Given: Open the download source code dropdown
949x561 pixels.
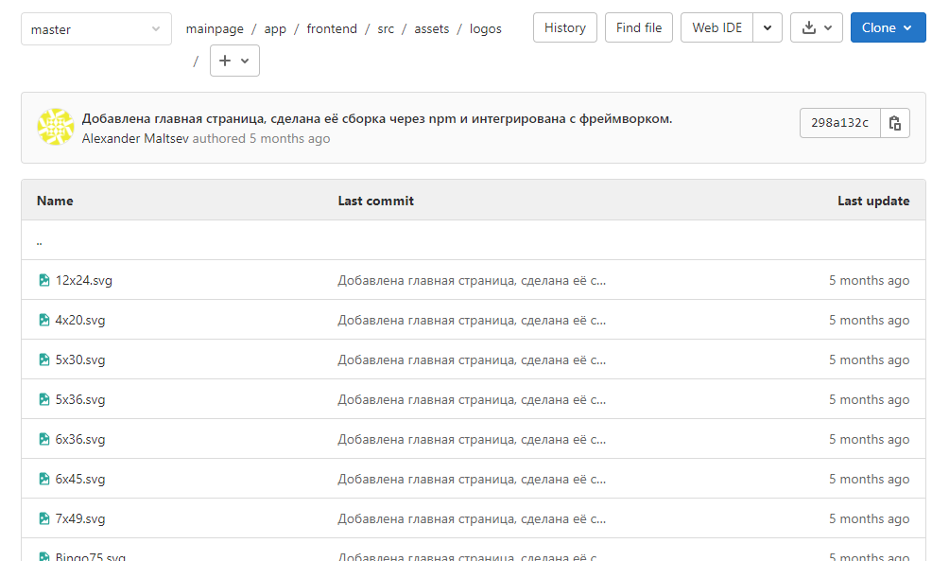Looking at the screenshot, I should [x=815, y=28].
